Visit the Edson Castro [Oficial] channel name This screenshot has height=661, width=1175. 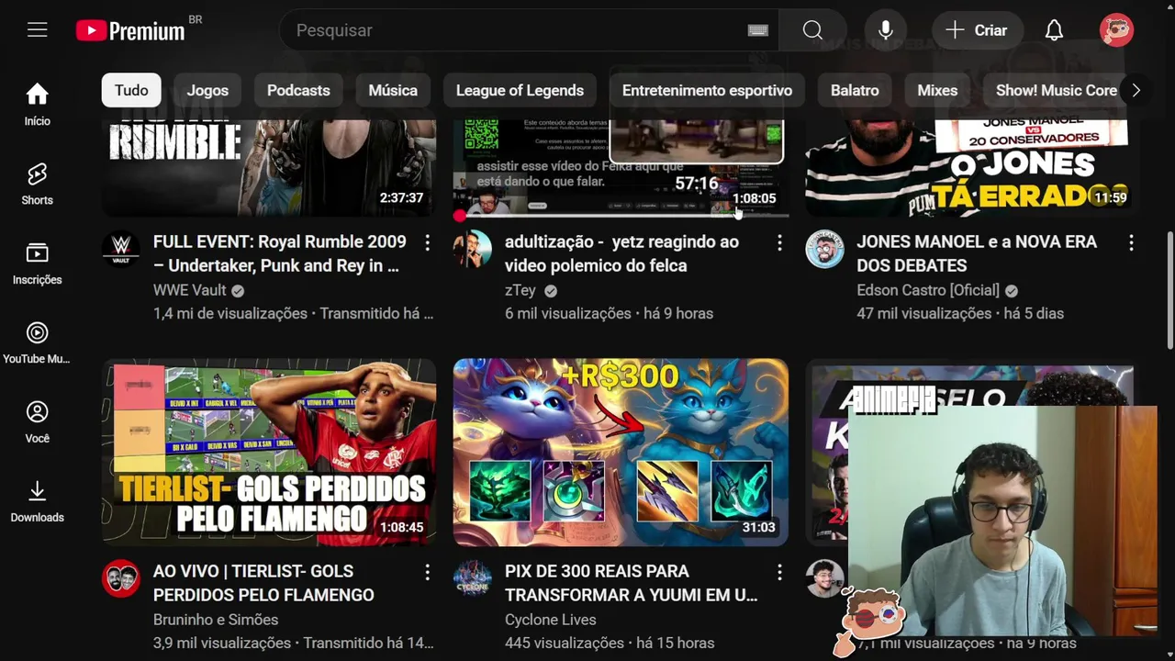click(x=928, y=290)
